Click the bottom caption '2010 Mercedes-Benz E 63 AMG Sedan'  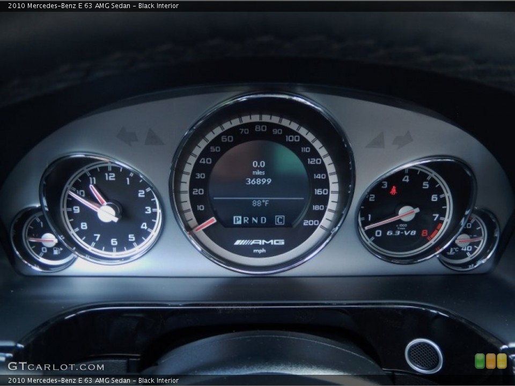pyautogui.click(x=69, y=381)
